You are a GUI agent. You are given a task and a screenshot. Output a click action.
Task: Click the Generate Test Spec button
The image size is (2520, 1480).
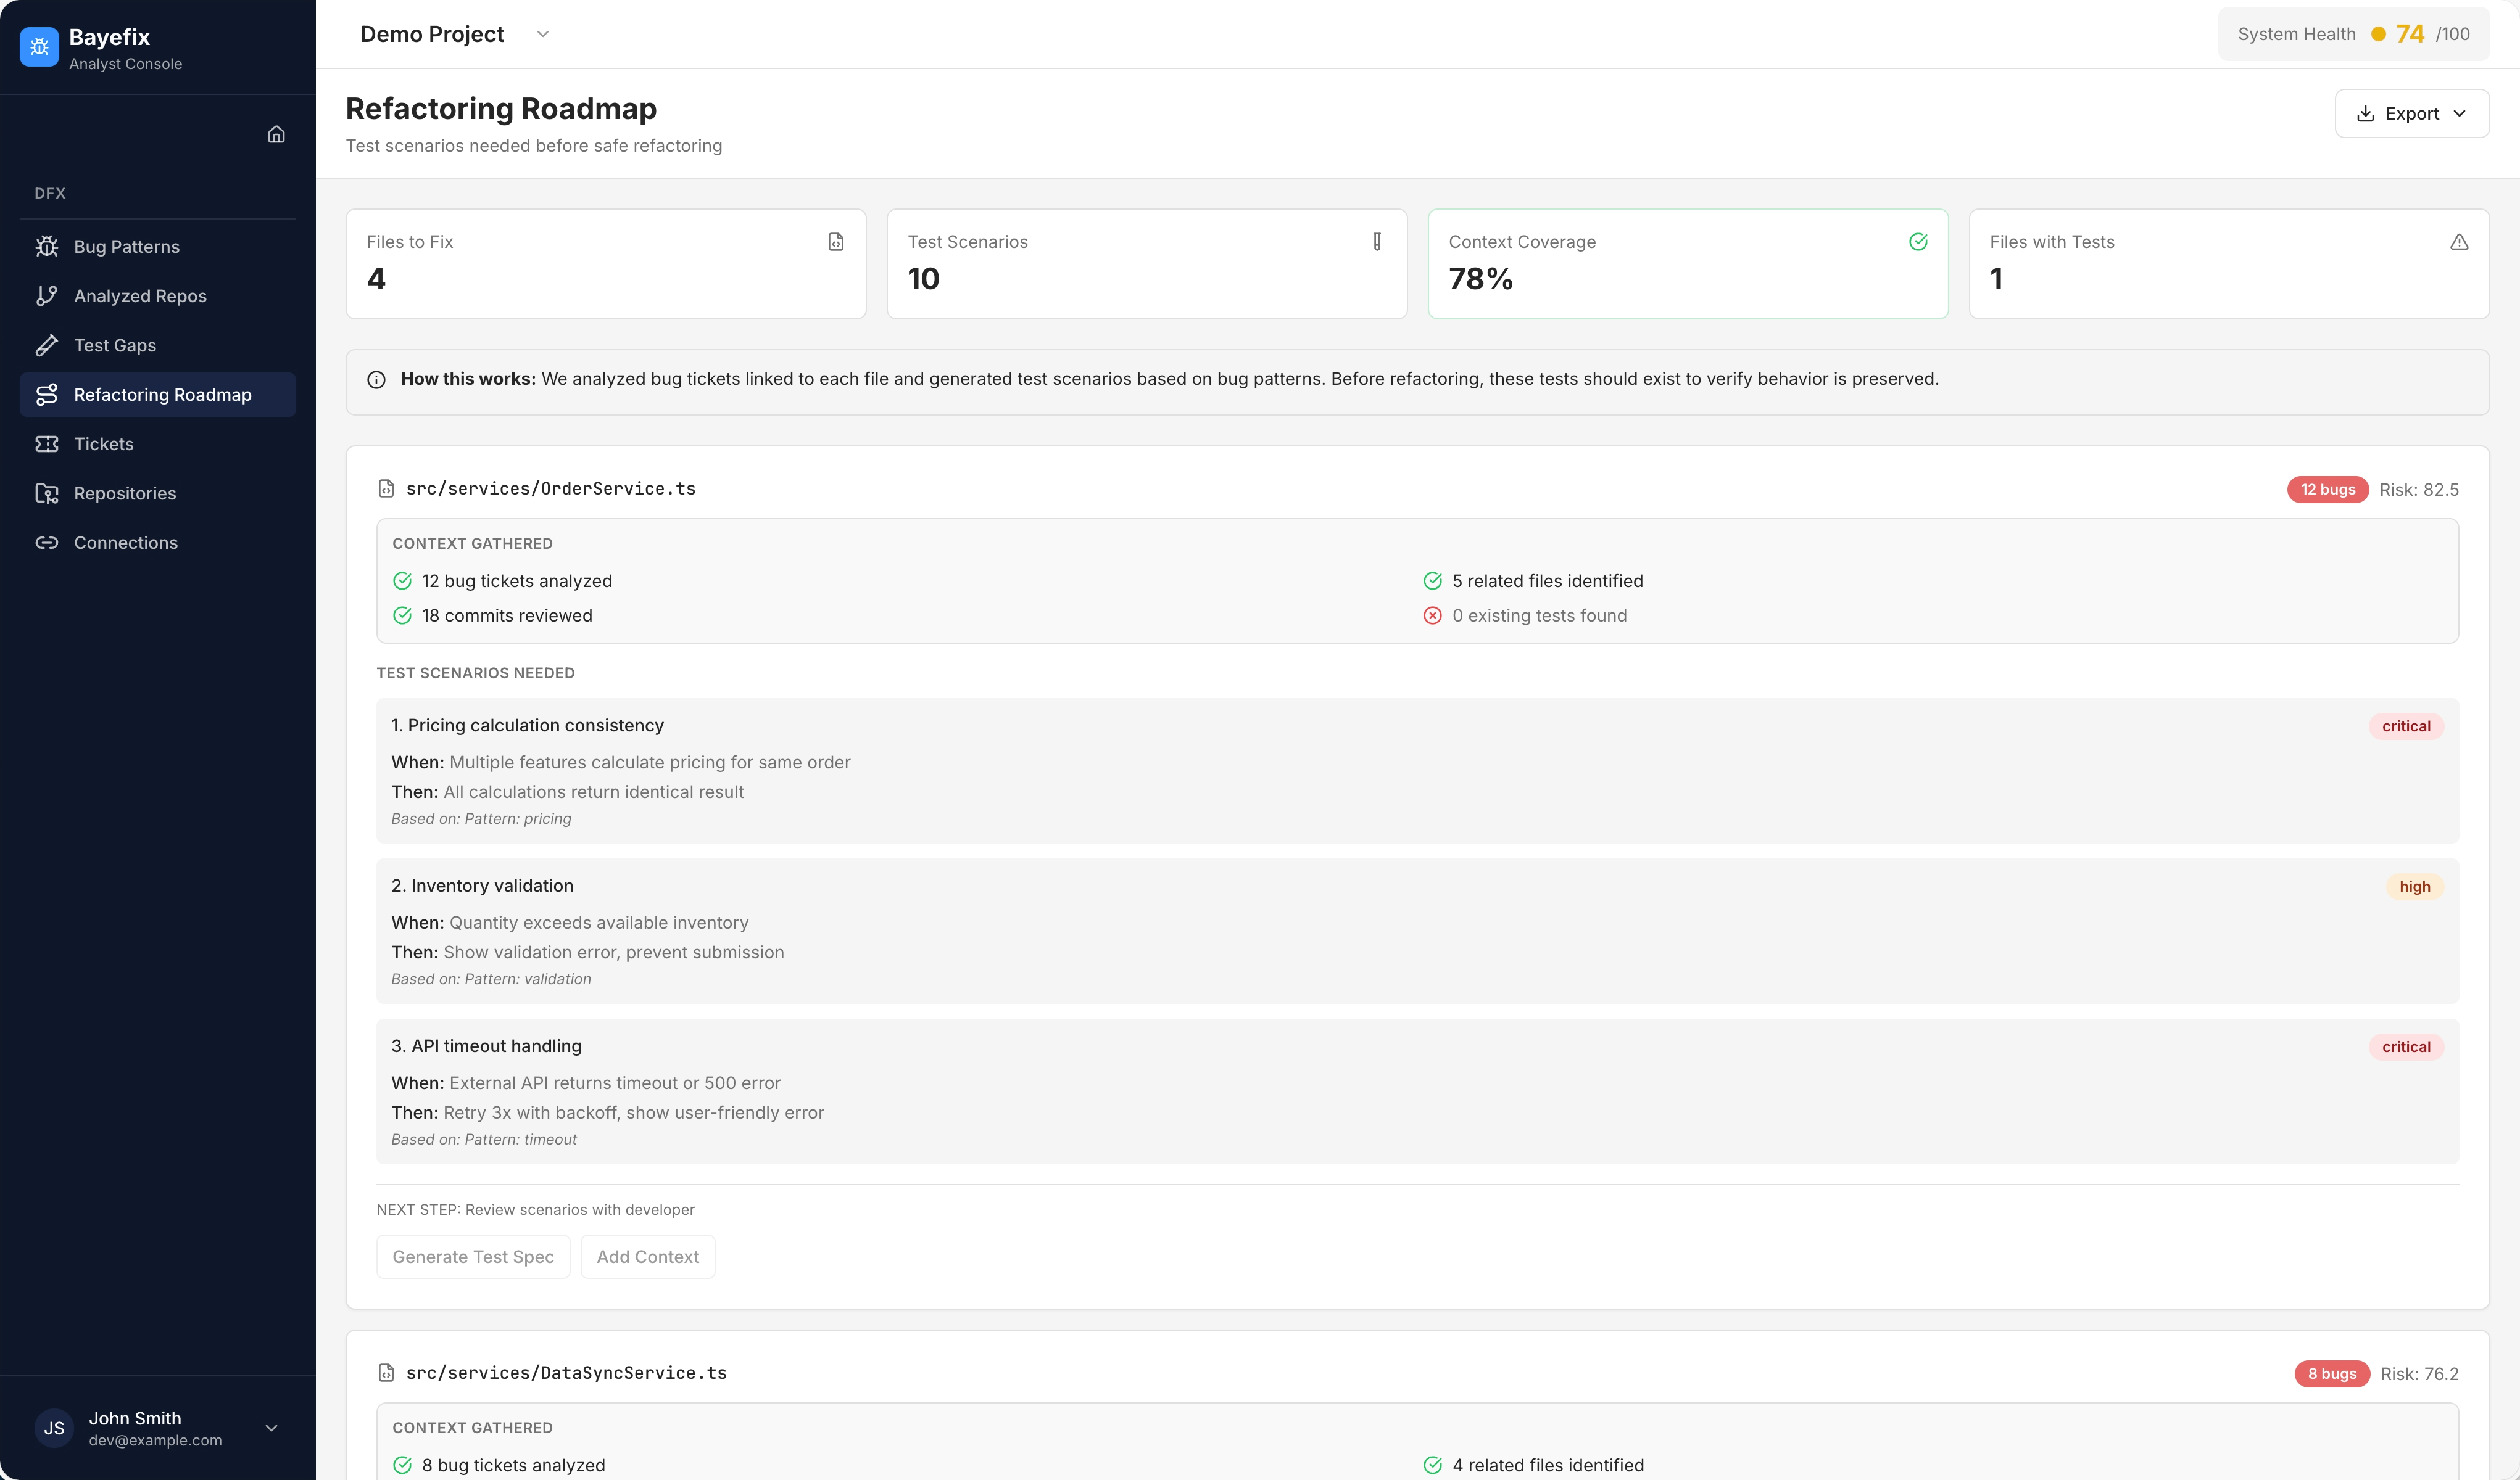click(x=473, y=1256)
